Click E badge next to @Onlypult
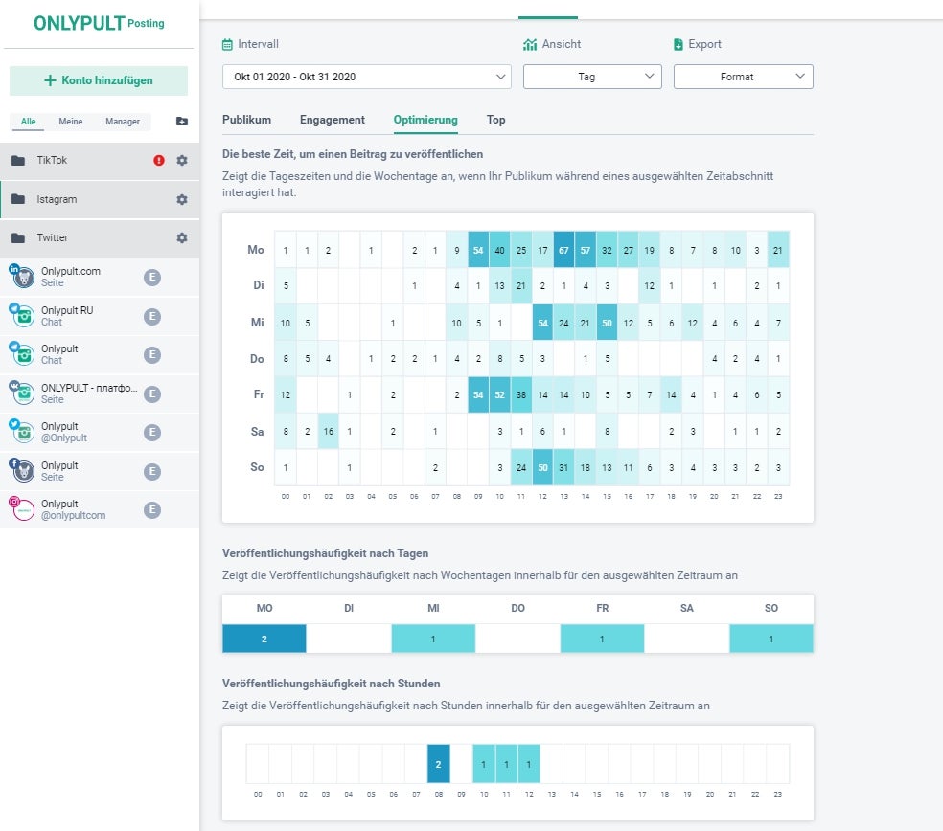This screenshot has height=831, width=943. tap(152, 432)
